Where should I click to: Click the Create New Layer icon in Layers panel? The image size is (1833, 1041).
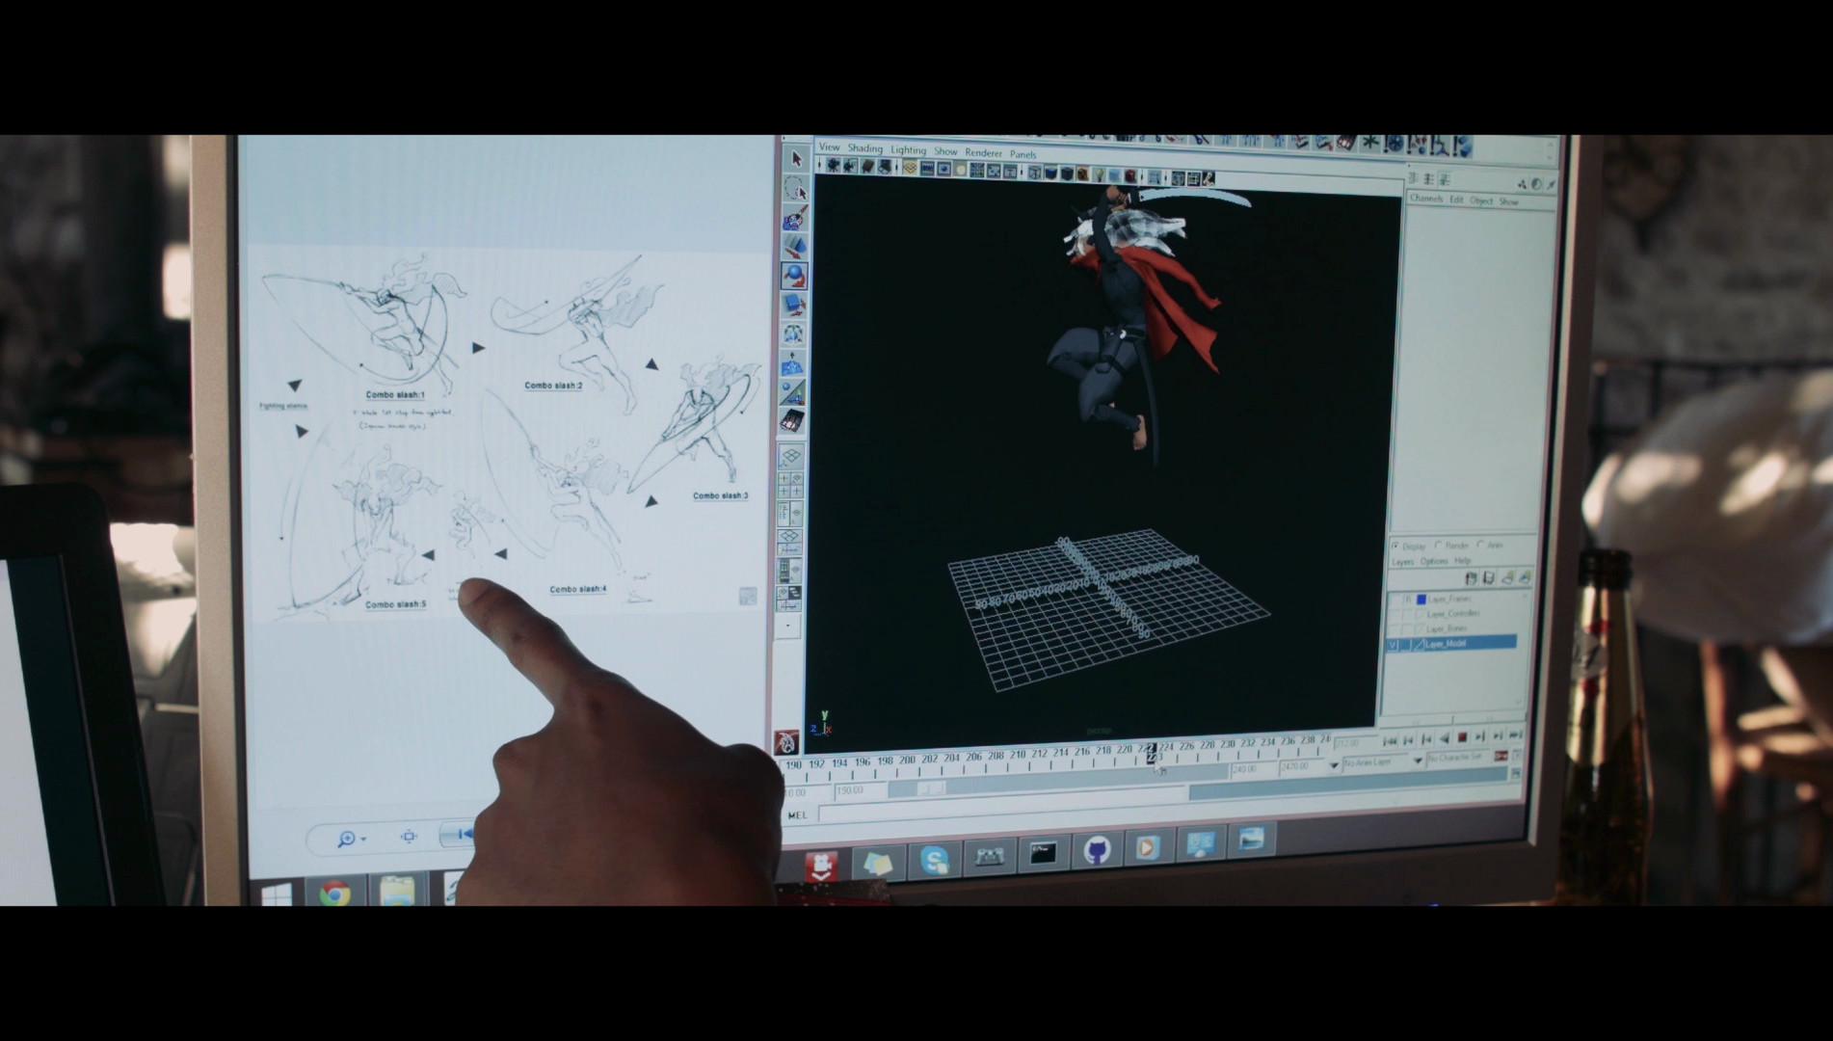click(x=1471, y=578)
